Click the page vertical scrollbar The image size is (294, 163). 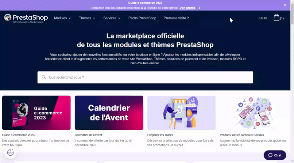point(292,14)
